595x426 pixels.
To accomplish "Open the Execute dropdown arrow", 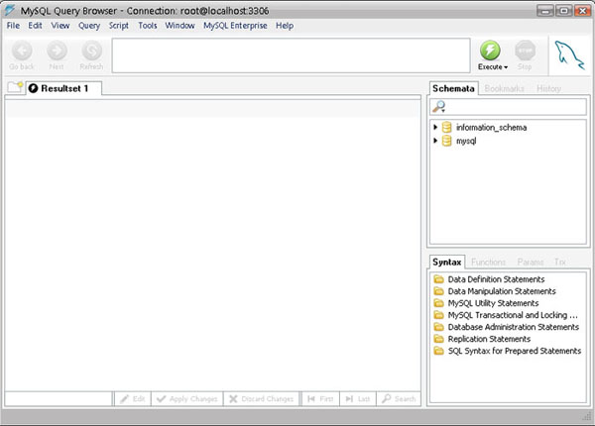I will [506, 67].
